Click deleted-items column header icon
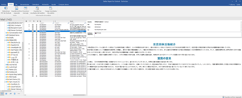This screenshot has width=242, height=98. [26, 21]
